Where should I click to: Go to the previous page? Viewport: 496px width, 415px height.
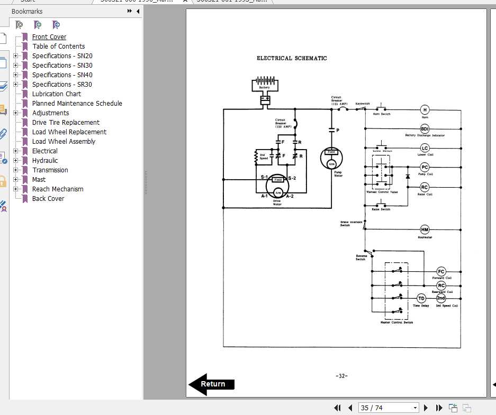(350, 408)
